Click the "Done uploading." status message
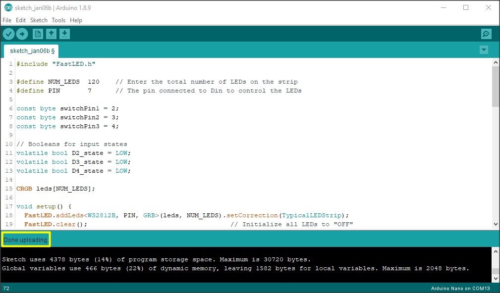 click(x=26, y=240)
